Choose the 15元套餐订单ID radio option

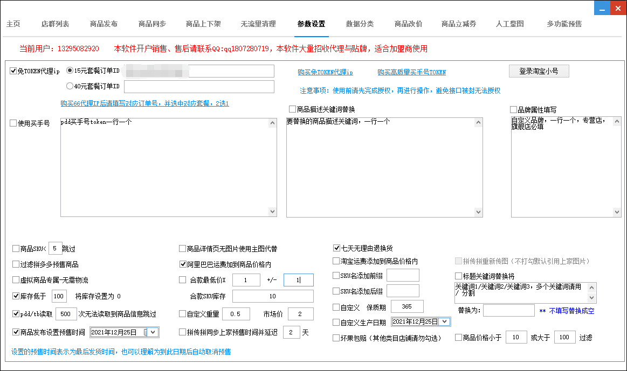point(70,71)
